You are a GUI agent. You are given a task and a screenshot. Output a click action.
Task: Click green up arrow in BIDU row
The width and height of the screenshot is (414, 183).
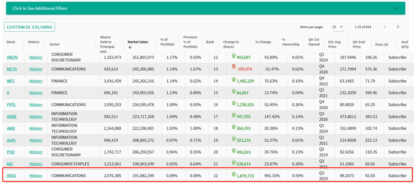tap(233, 174)
